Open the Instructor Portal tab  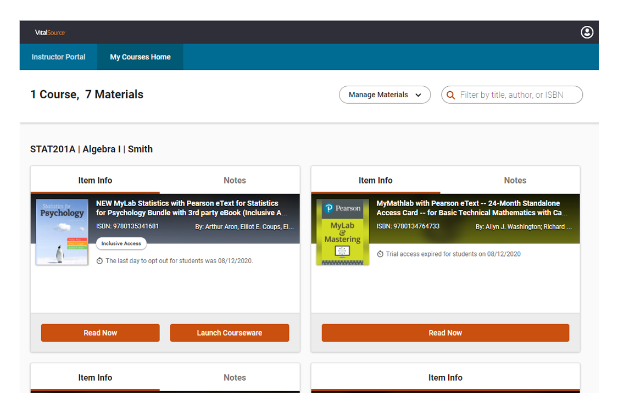pyautogui.click(x=58, y=57)
